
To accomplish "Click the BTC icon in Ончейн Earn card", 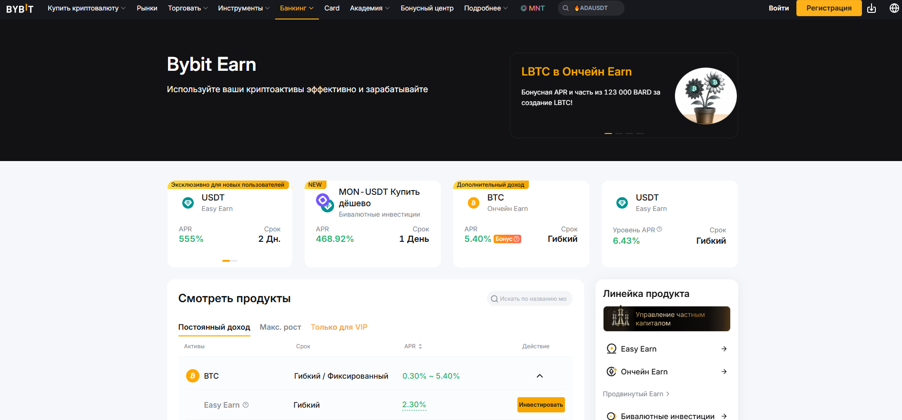I will tap(474, 203).
